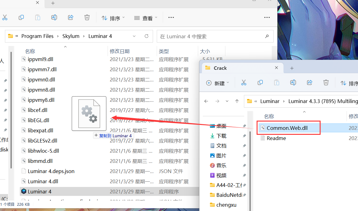Open the 排序 dropdown in the Luminar 4 window
This screenshot has height=211, width=358.
pos(113,18)
